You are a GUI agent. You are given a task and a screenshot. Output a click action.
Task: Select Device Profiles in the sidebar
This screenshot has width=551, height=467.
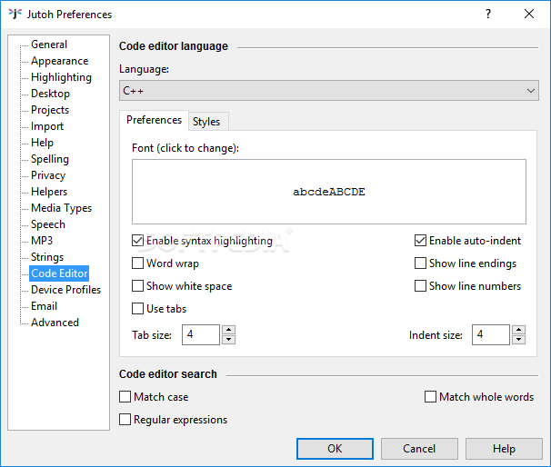click(x=65, y=290)
